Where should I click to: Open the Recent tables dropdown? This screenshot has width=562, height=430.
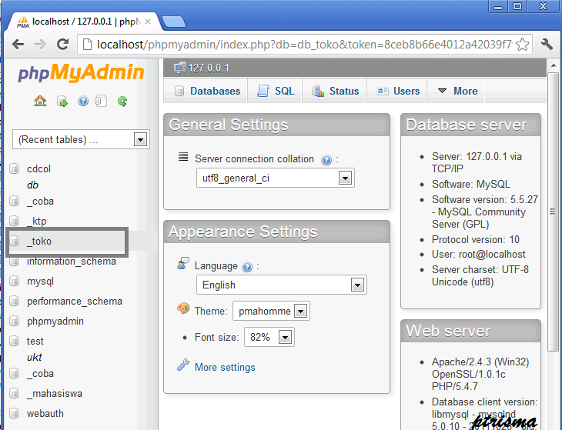(x=81, y=139)
